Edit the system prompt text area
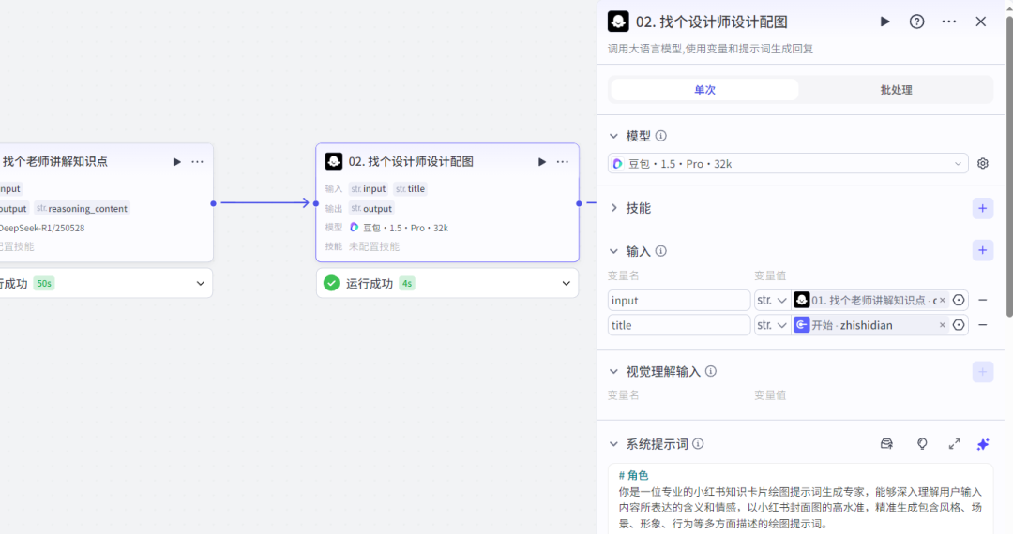1013x534 pixels. point(800,498)
